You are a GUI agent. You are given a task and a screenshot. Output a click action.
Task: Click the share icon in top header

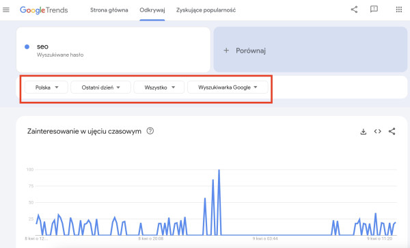click(354, 10)
